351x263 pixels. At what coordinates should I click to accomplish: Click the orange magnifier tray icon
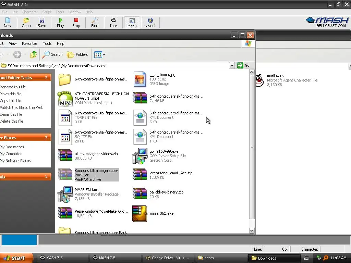[x=326, y=258]
